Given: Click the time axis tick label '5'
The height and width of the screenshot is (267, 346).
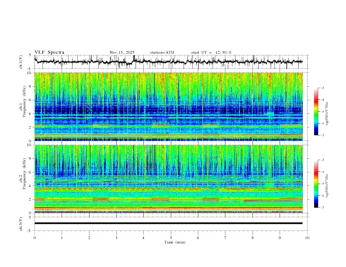Looking at the screenshot, I should pyautogui.click(x=171, y=238).
